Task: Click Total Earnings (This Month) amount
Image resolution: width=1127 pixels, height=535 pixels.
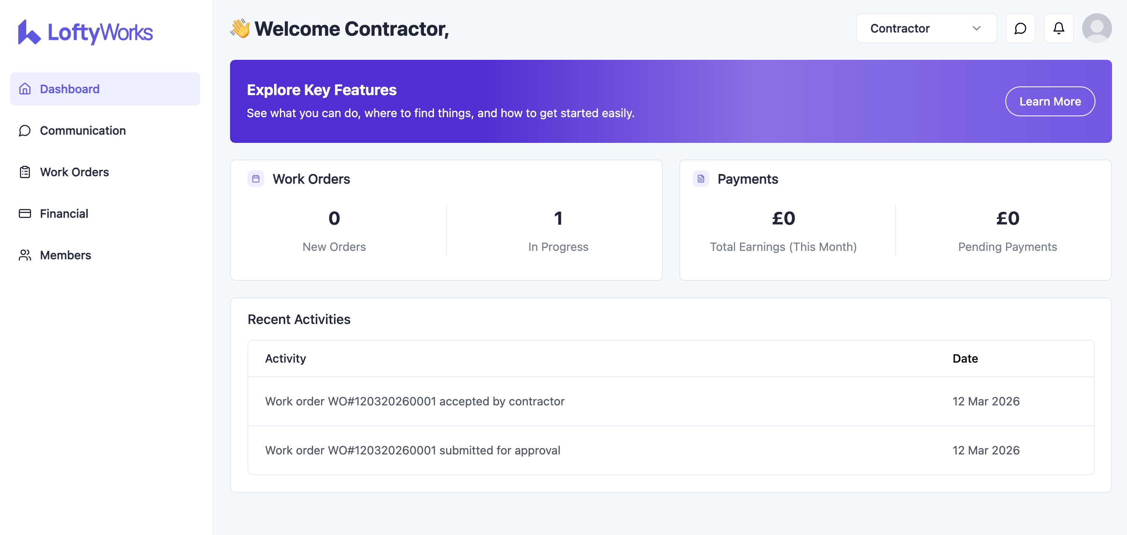Action: [783, 218]
